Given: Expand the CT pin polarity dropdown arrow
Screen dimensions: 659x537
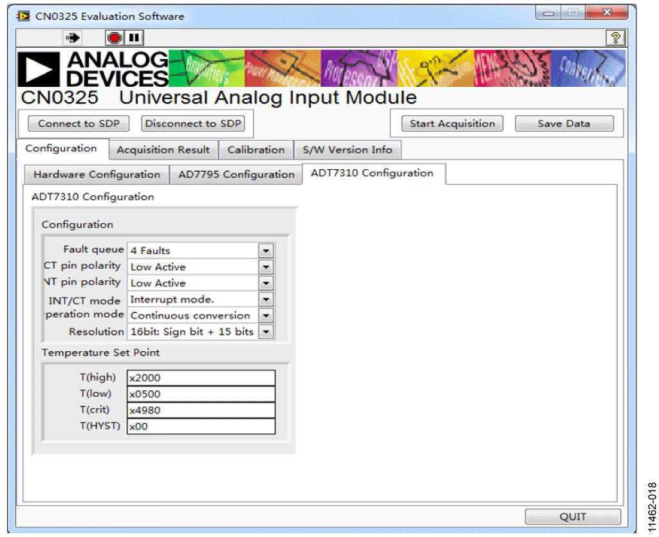Looking at the screenshot, I should (x=266, y=267).
